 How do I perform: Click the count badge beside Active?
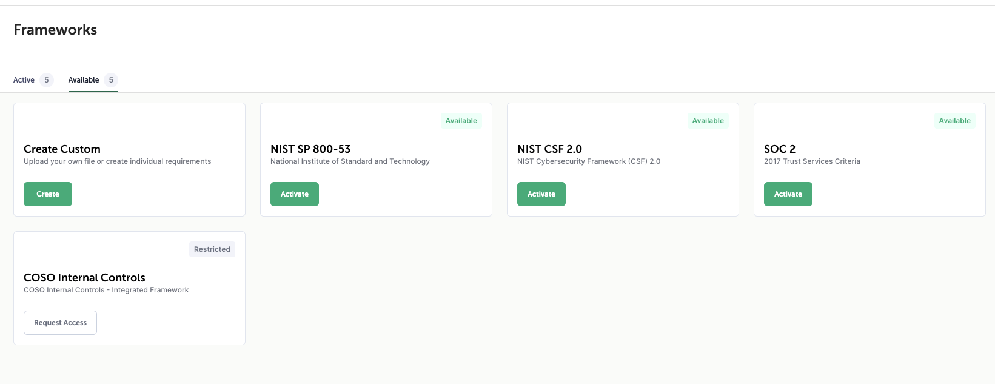click(47, 80)
